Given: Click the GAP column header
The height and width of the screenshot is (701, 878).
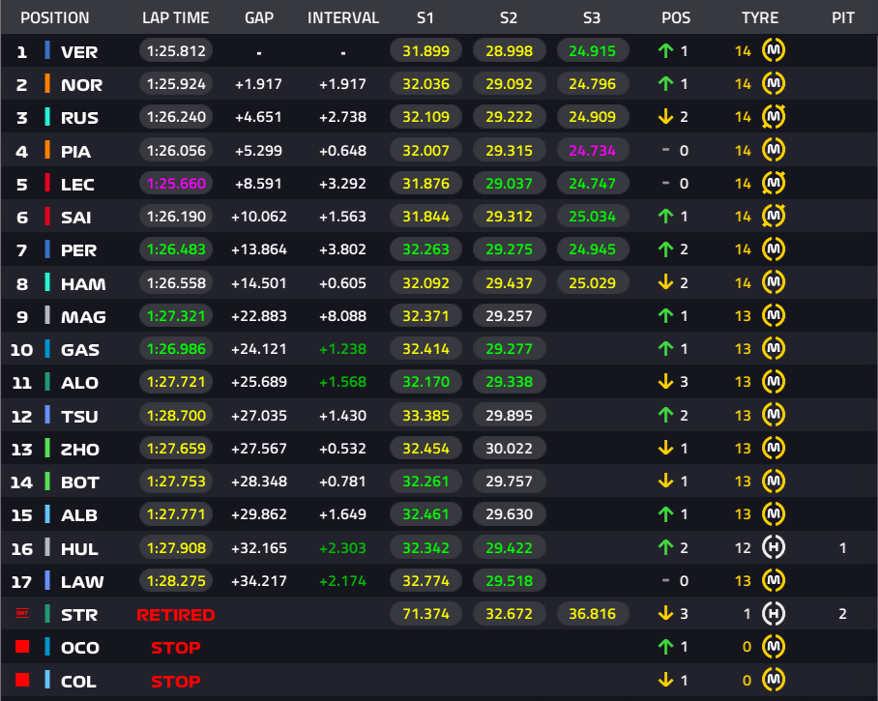Looking at the screenshot, I should (259, 18).
